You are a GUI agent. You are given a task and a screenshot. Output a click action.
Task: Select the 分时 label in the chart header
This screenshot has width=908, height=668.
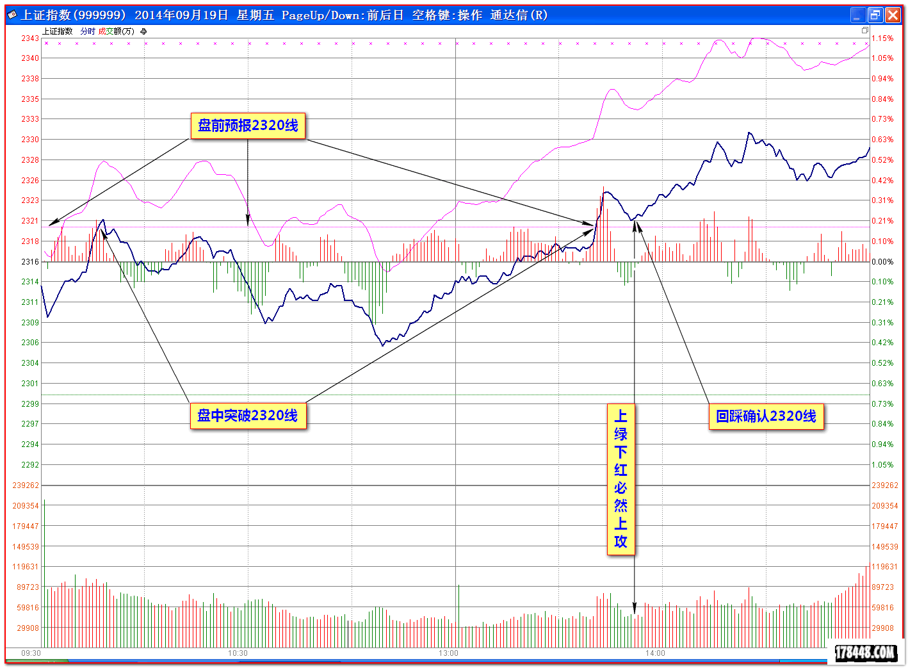tap(88, 31)
